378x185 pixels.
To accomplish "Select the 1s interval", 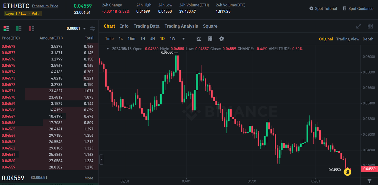I will [121, 39].
